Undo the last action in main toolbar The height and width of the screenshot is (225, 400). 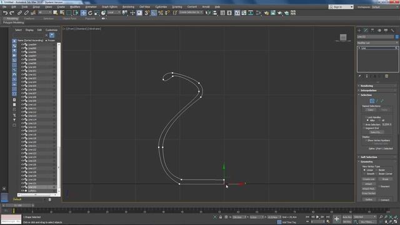5,12
